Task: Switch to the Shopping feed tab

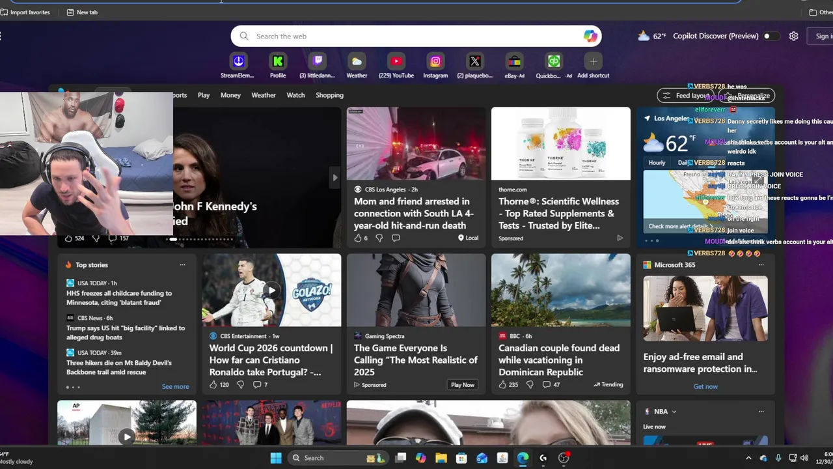Action: click(329, 95)
